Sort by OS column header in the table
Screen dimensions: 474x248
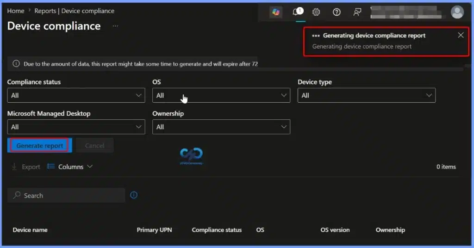point(260,230)
